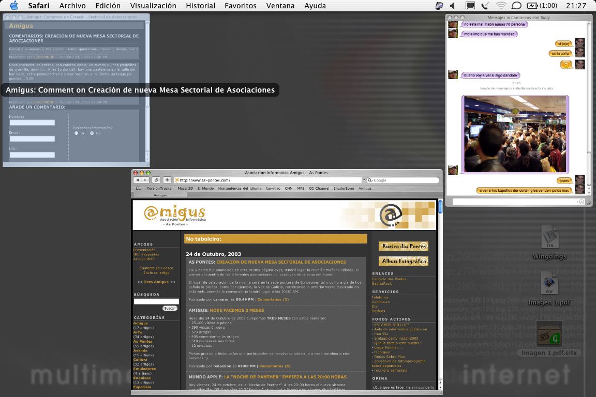
Task: Open the Ayuda menu
Action: pyautogui.click(x=315, y=6)
